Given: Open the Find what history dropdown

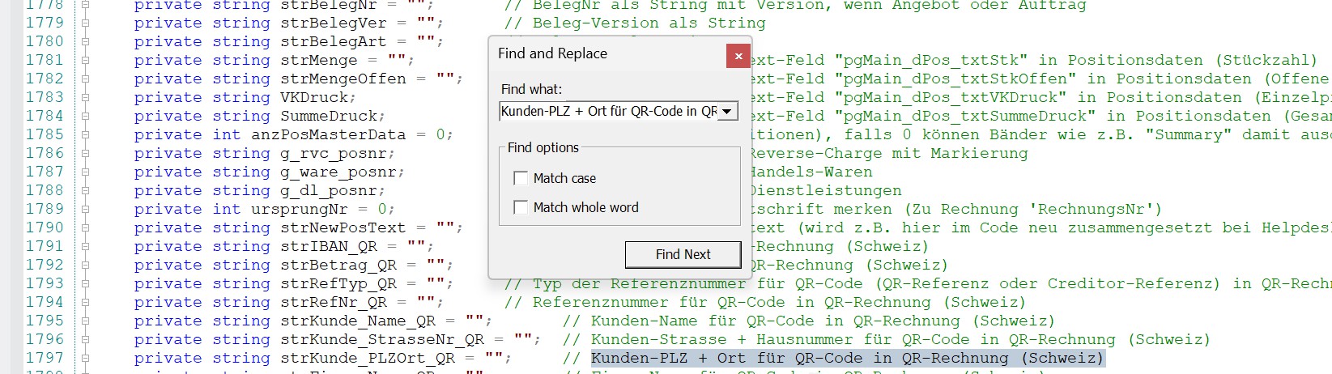Looking at the screenshot, I should pyautogui.click(x=727, y=111).
